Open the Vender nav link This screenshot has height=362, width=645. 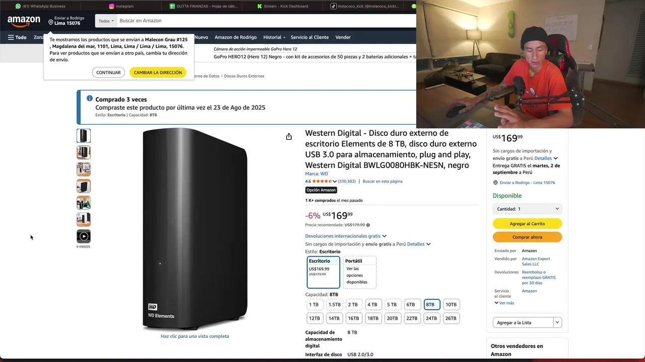click(x=343, y=37)
